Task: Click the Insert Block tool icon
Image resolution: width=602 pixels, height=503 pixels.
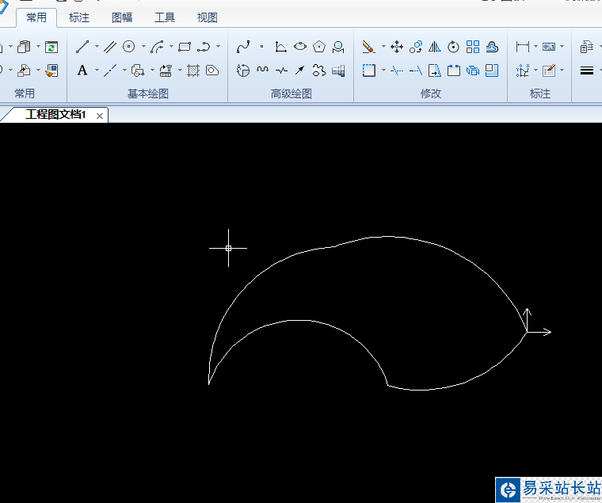Action: click(138, 70)
